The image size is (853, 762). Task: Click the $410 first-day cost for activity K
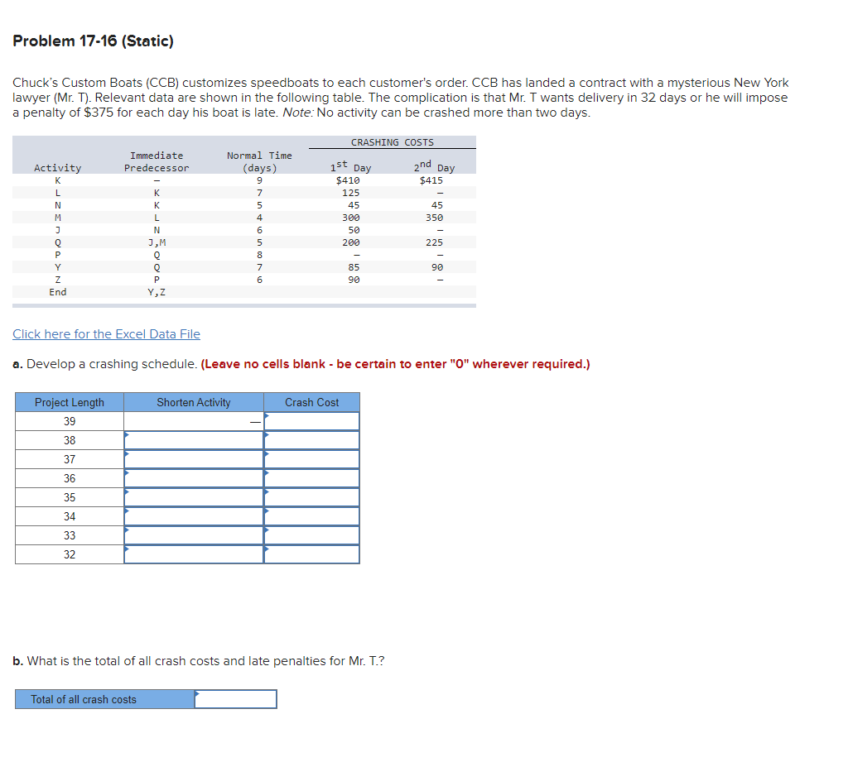[348, 180]
